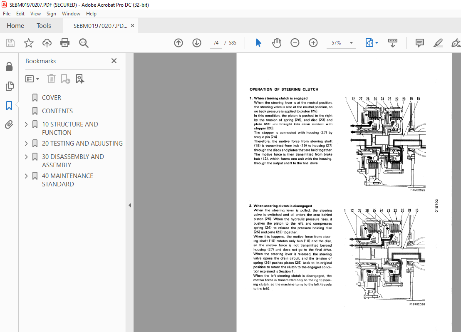This screenshot has width=461, height=332.
Task: Open page thumbnails panel icon
Action: tap(10, 86)
